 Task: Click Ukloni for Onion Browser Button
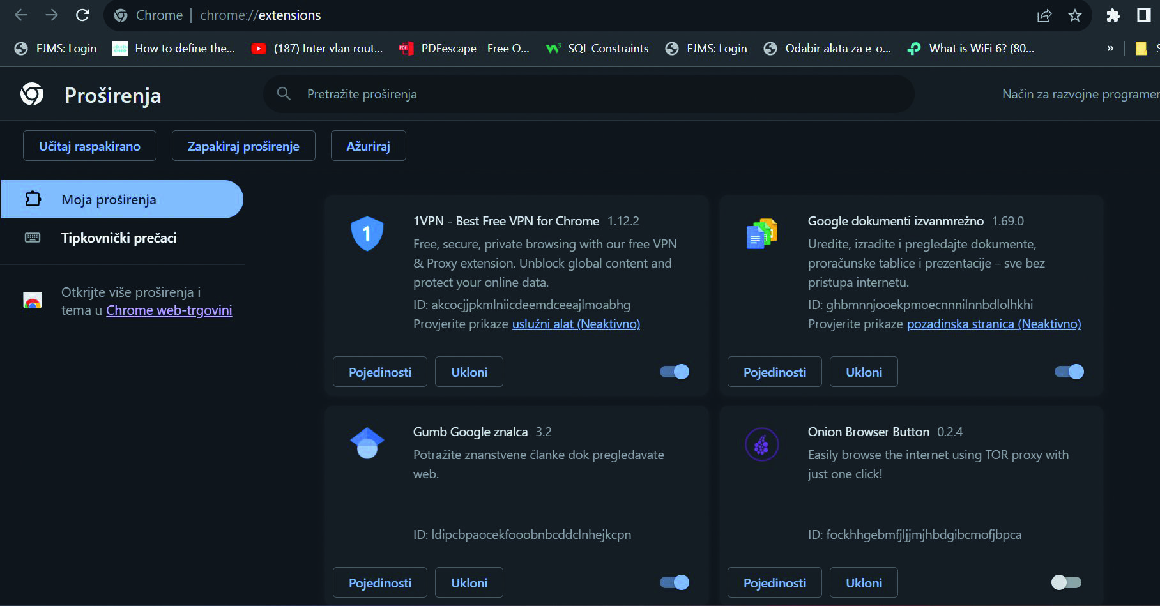tap(864, 582)
